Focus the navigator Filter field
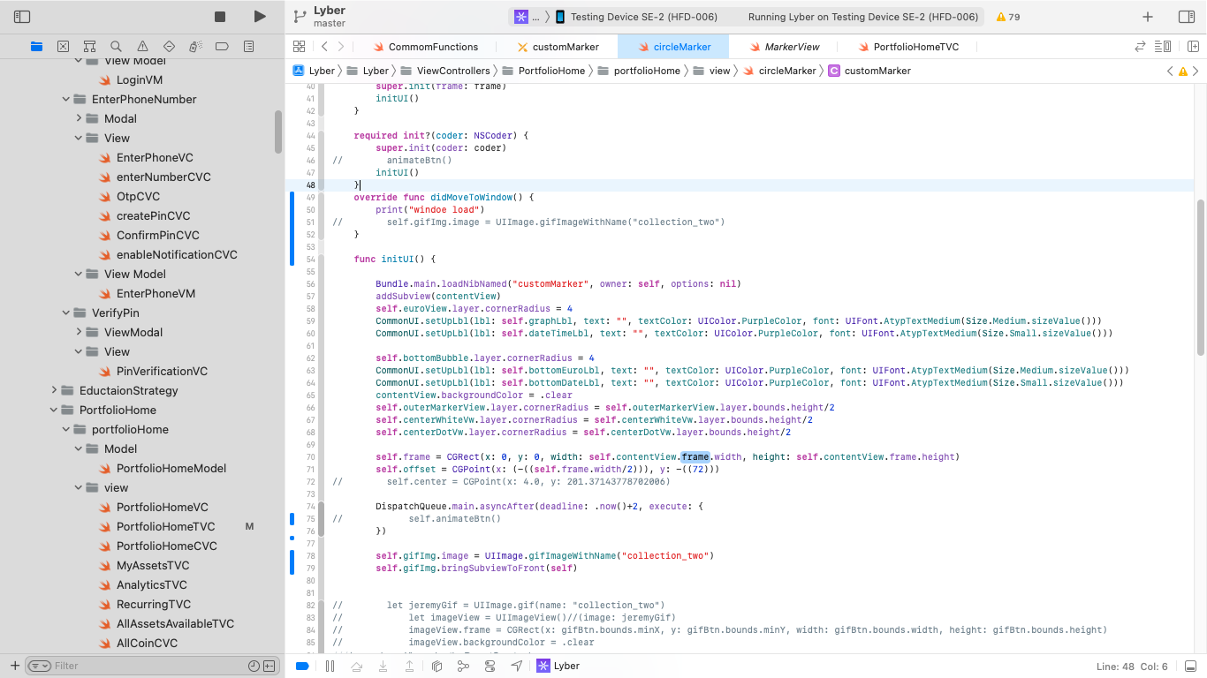 tap(150, 666)
